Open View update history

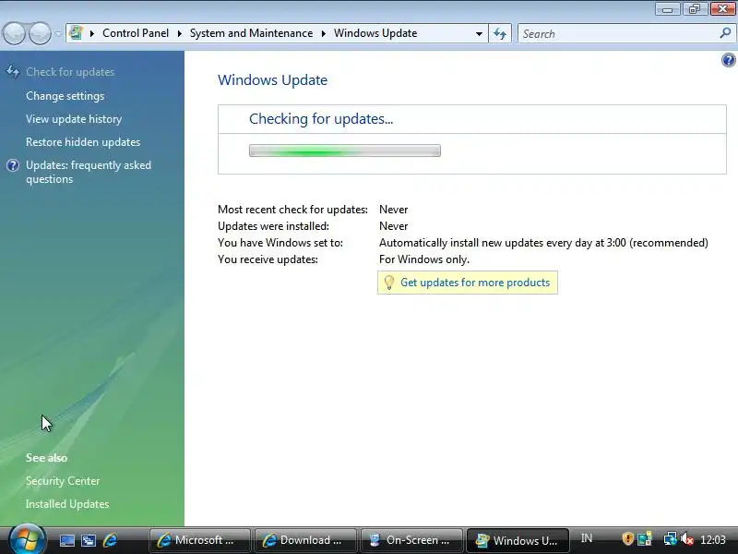click(74, 119)
